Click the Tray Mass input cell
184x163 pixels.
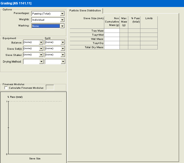point(112,31)
